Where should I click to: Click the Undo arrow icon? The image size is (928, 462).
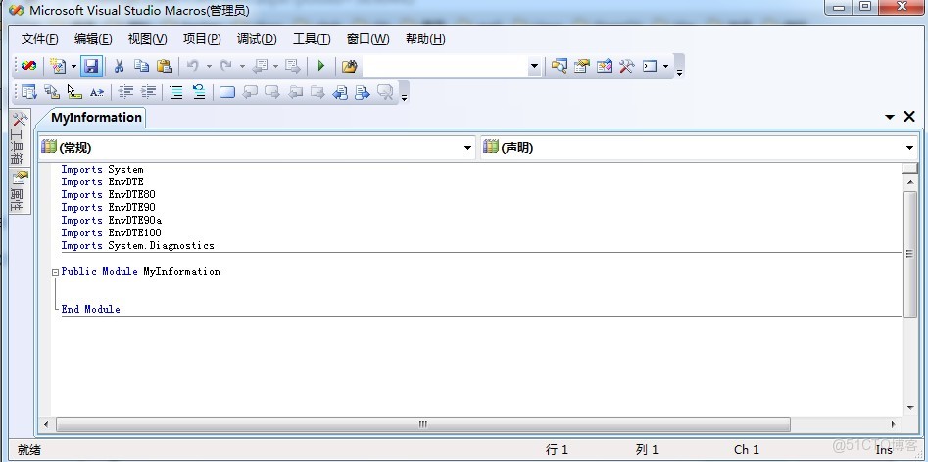pos(192,66)
